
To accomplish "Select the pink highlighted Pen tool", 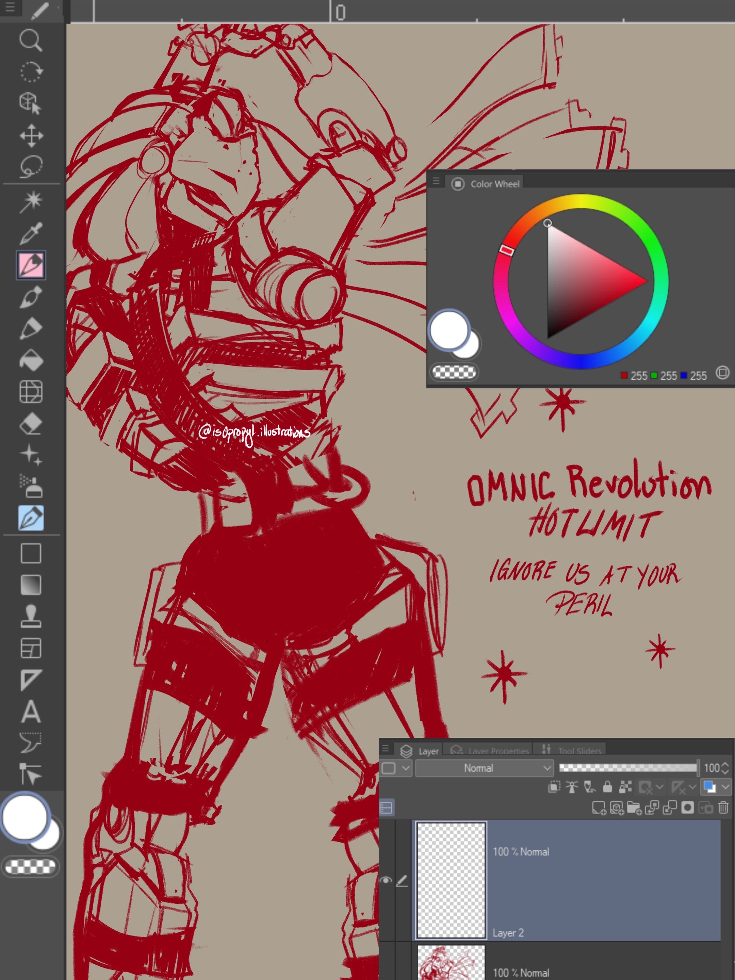I will (31, 265).
